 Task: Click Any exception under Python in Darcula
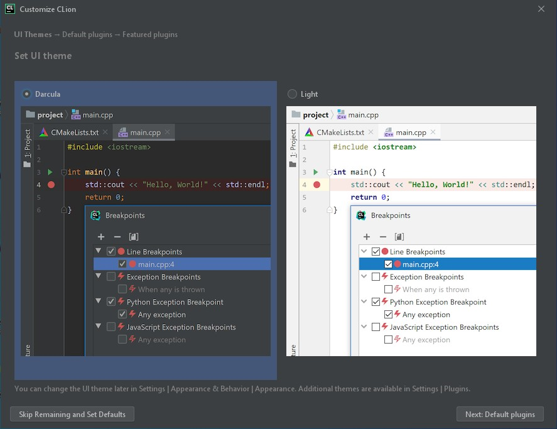(x=161, y=315)
